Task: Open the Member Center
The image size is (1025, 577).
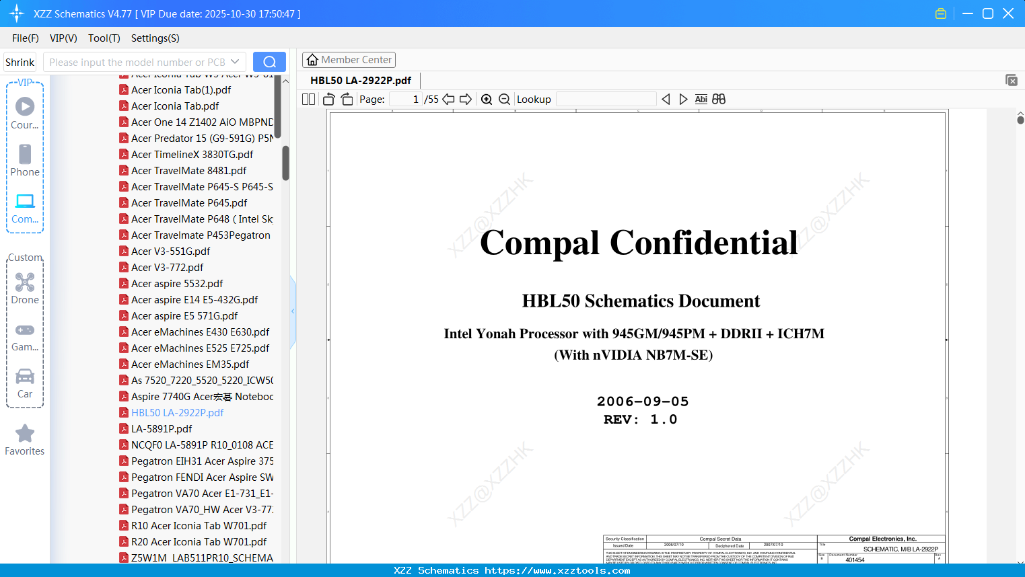Action: click(x=349, y=60)
